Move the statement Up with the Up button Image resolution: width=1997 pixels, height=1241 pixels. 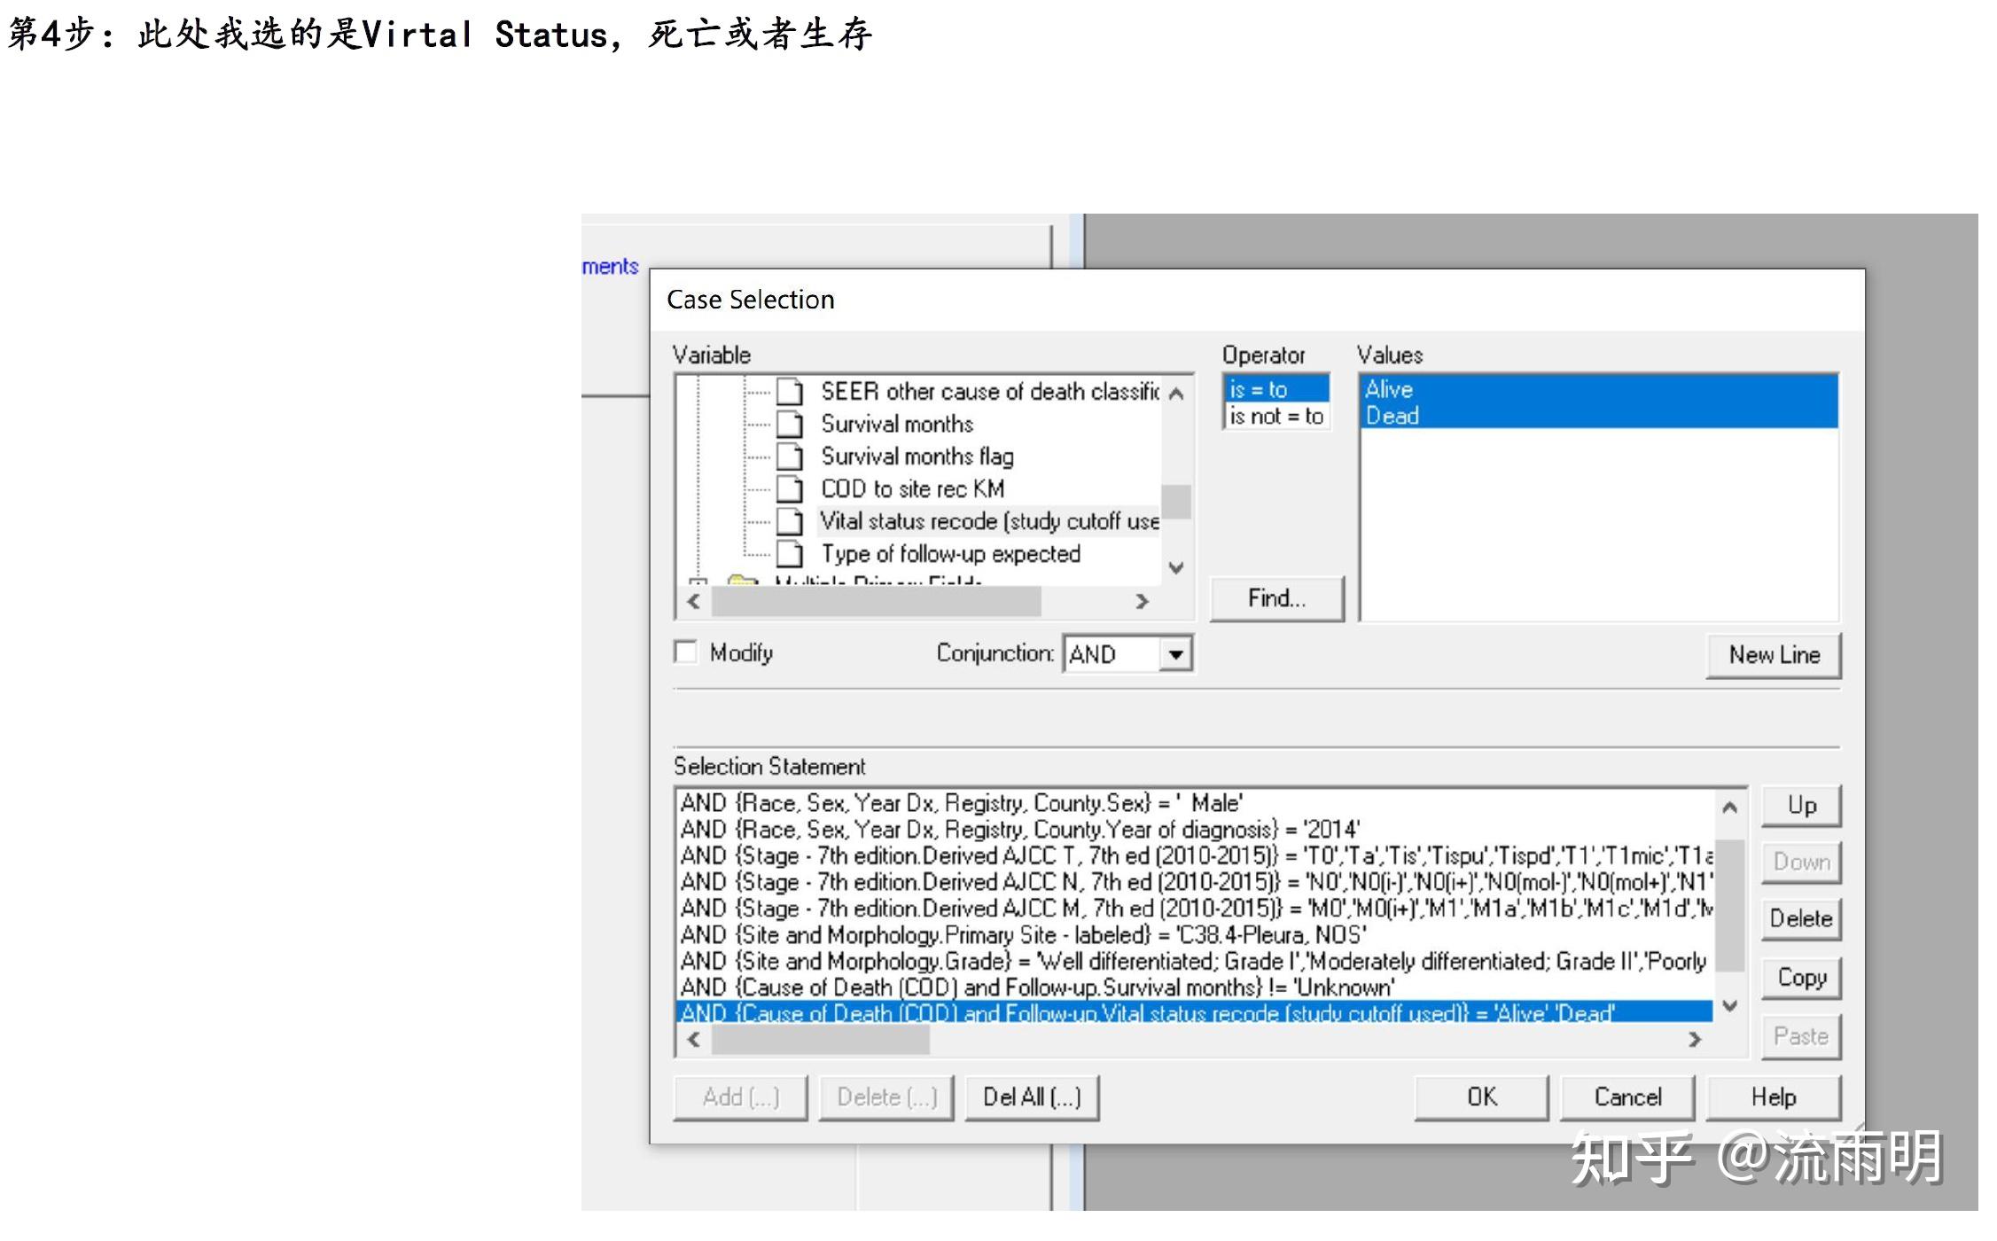1800,806
